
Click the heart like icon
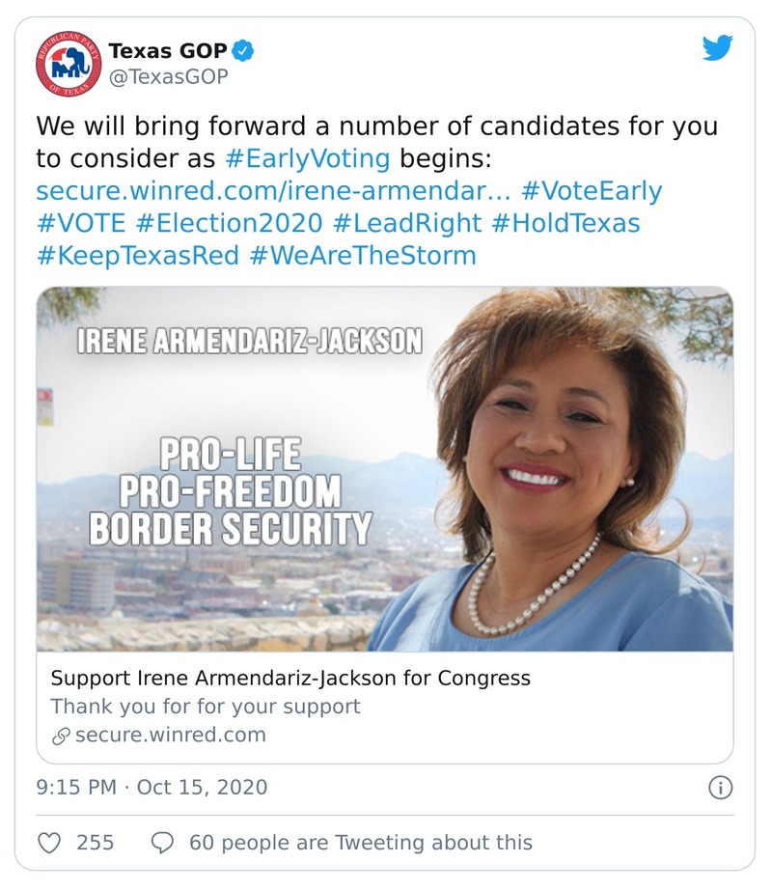49,843
